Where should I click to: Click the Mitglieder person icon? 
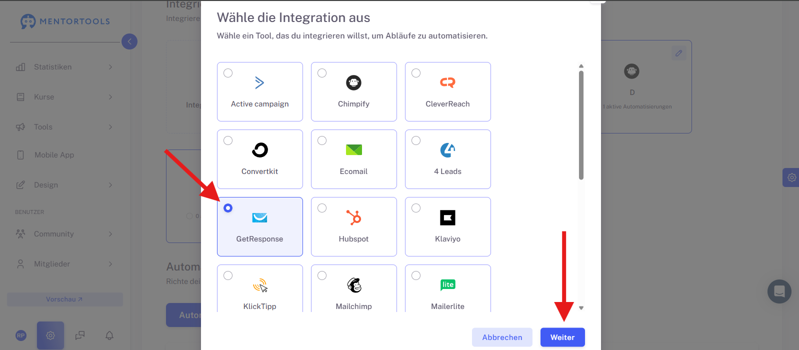(x=20, y=264)
